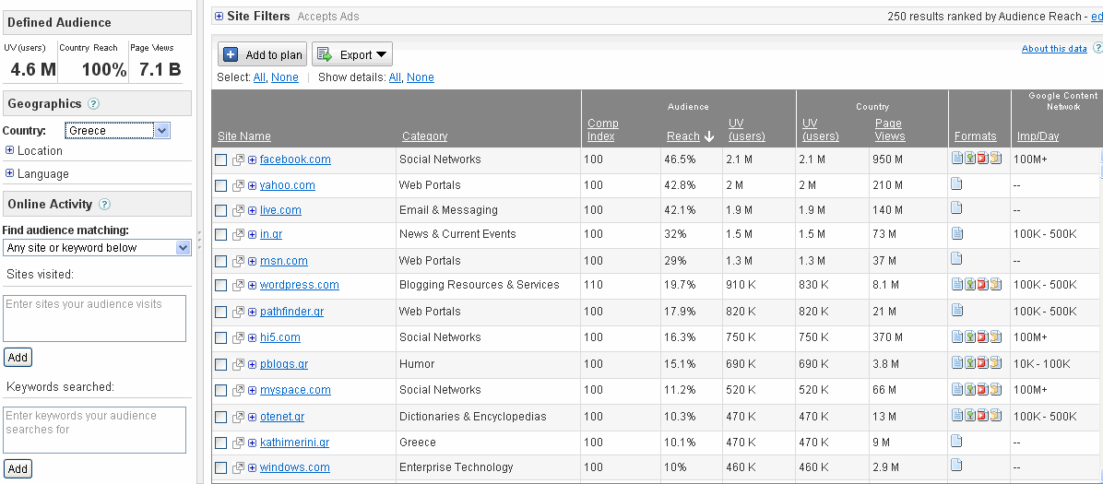Screen dimensions: 1103x484
Task: Click Show details None link
Action: click(x=420, y=77)
